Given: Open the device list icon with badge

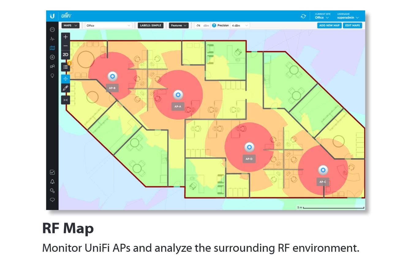Looking at the screenshot, I should tap(66, 67).
